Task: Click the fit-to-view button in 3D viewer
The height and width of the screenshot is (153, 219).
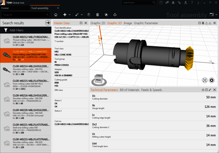Action: 205,80
